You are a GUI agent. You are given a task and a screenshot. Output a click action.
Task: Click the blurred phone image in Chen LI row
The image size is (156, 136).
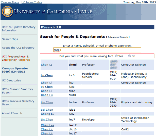click(x=114, y=64)
